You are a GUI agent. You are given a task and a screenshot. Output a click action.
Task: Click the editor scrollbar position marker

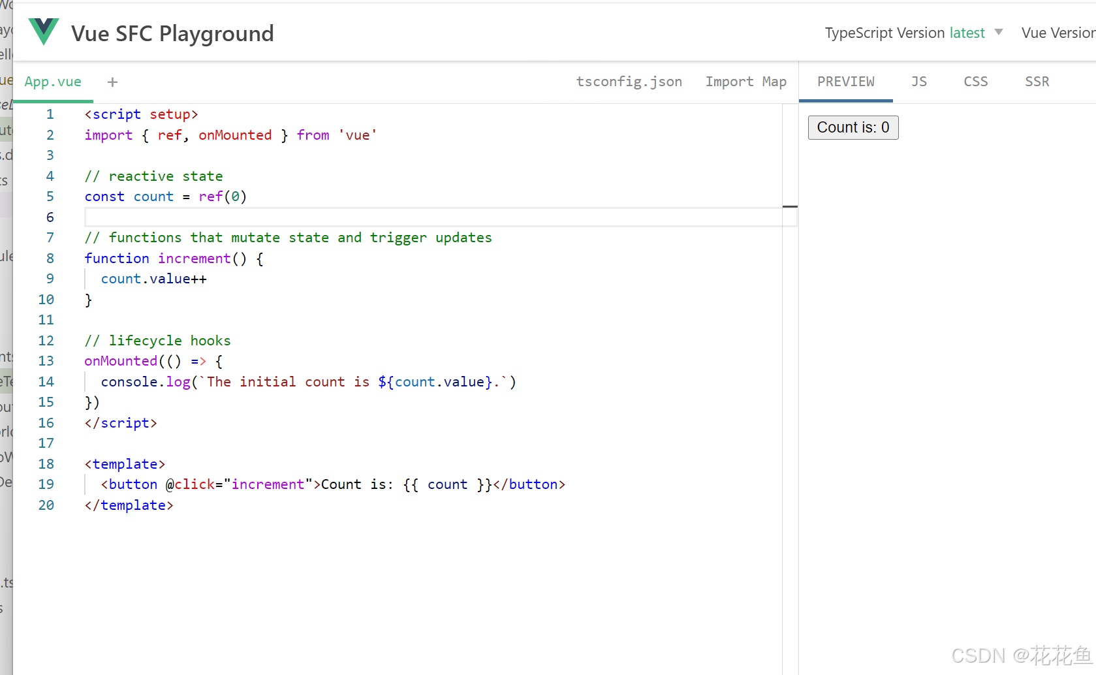click(x=790, y=206)
